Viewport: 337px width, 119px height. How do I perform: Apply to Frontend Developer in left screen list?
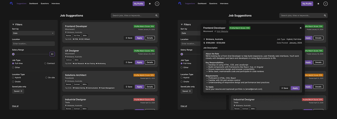pos(139,38)
